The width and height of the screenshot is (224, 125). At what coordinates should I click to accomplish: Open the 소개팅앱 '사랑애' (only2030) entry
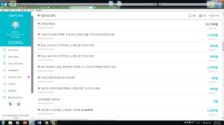point(67,110)
